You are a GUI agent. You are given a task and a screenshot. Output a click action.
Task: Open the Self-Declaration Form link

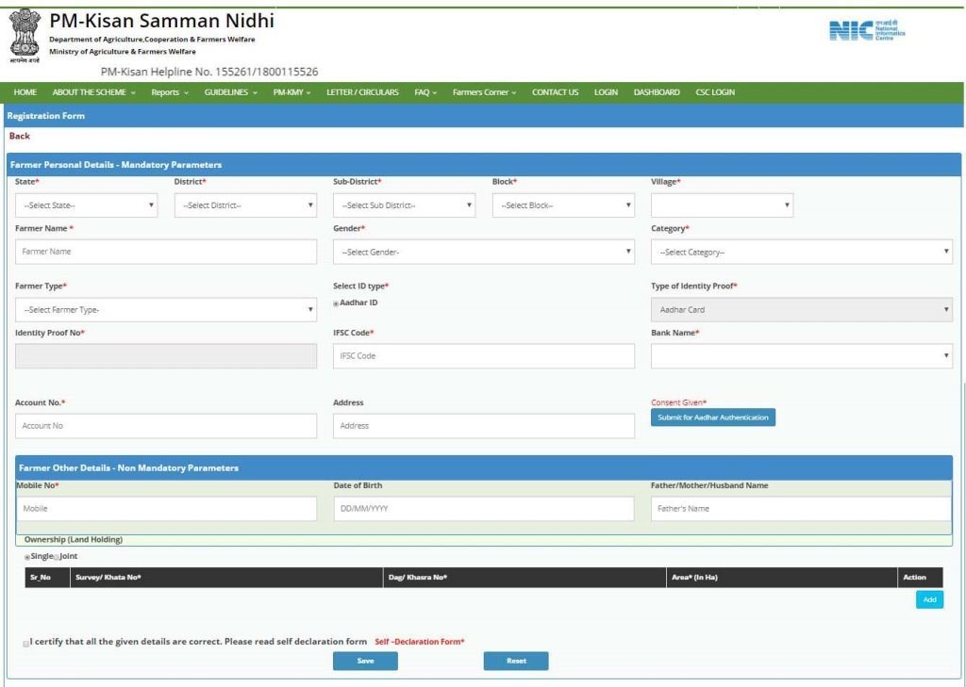(x=420, y=642)
